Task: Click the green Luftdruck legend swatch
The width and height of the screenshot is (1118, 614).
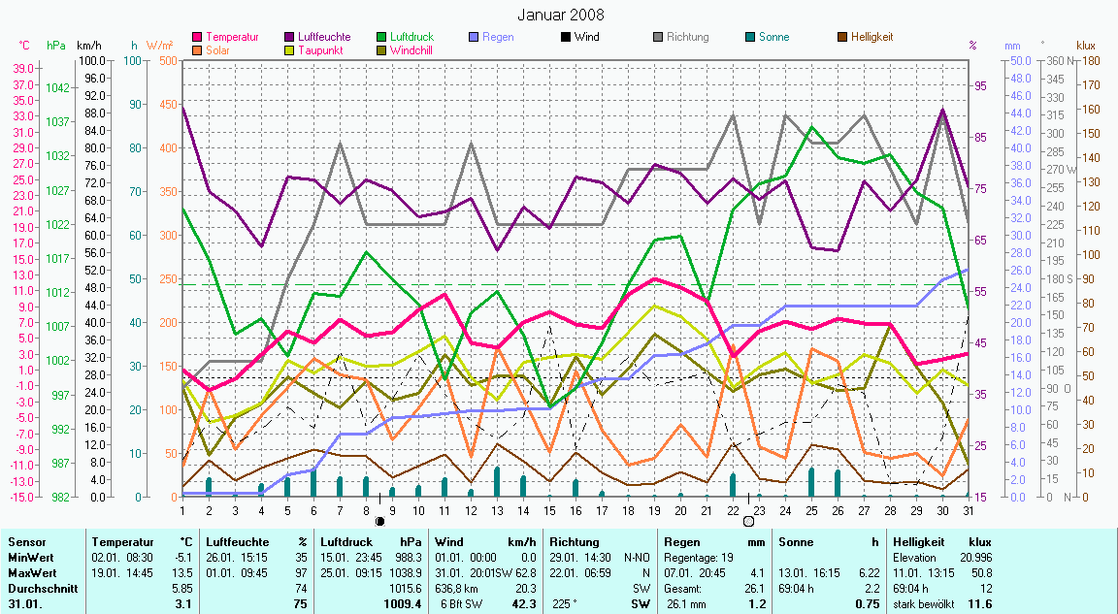Action: tap(381, 37)
